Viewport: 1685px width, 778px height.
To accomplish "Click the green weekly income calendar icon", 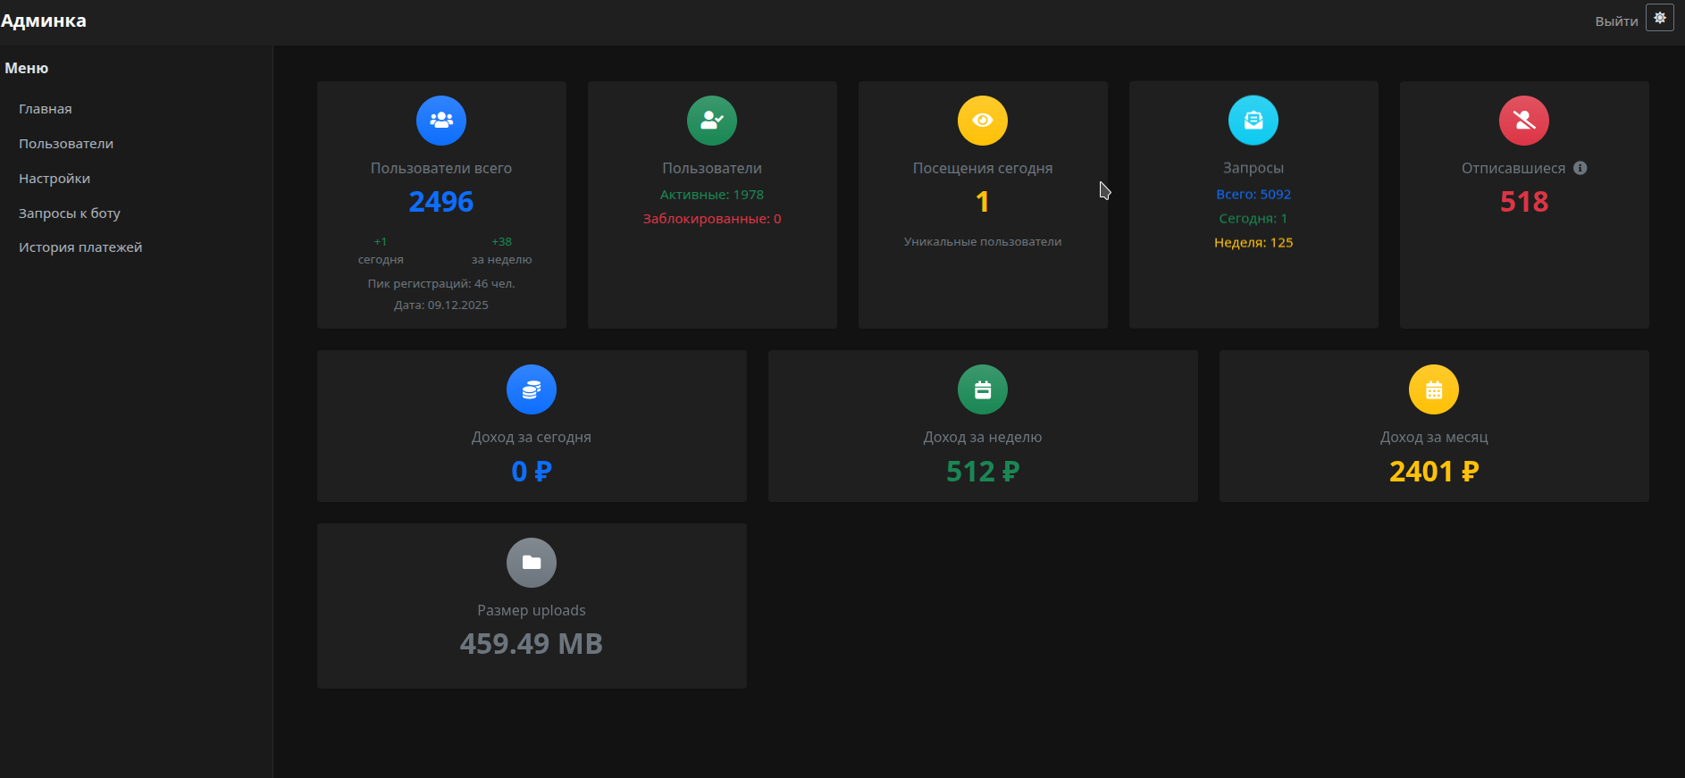I will 983,389.
